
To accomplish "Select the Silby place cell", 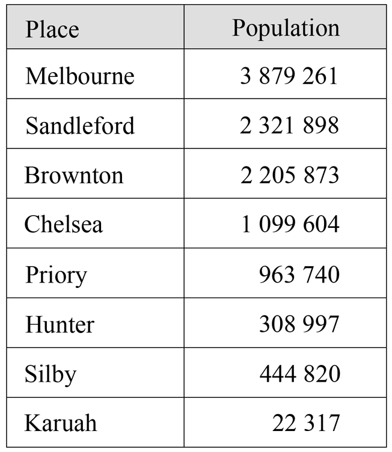I will pos(95,373).
